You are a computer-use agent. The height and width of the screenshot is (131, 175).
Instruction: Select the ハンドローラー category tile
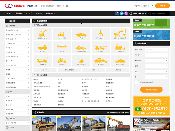81,61
